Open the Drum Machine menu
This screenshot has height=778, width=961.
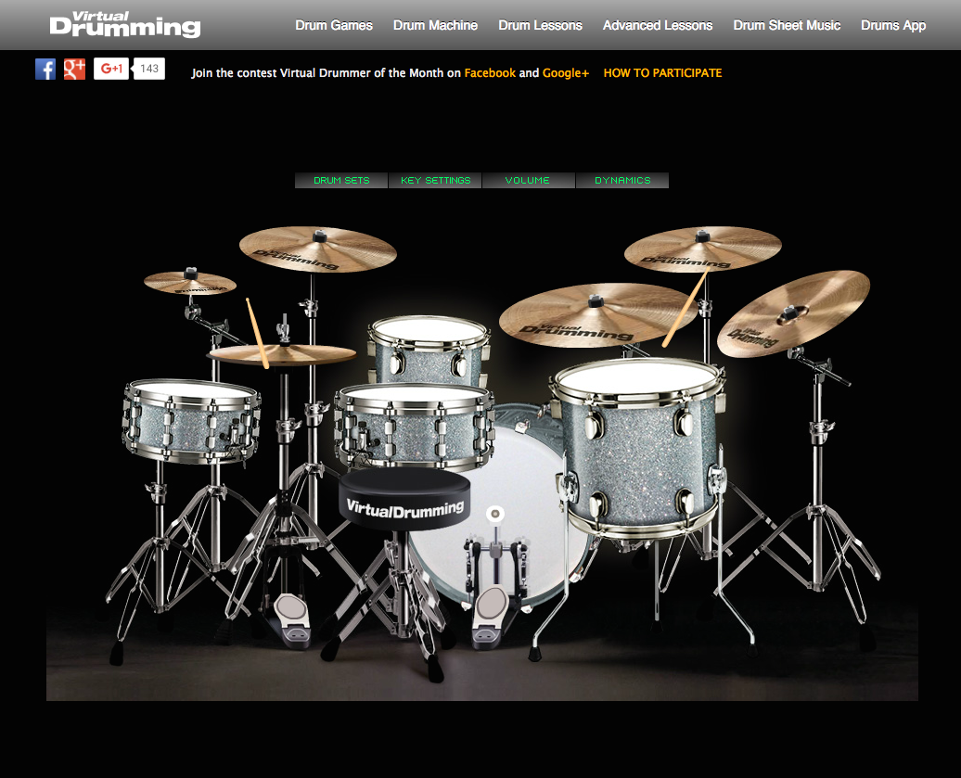[435, 25]
